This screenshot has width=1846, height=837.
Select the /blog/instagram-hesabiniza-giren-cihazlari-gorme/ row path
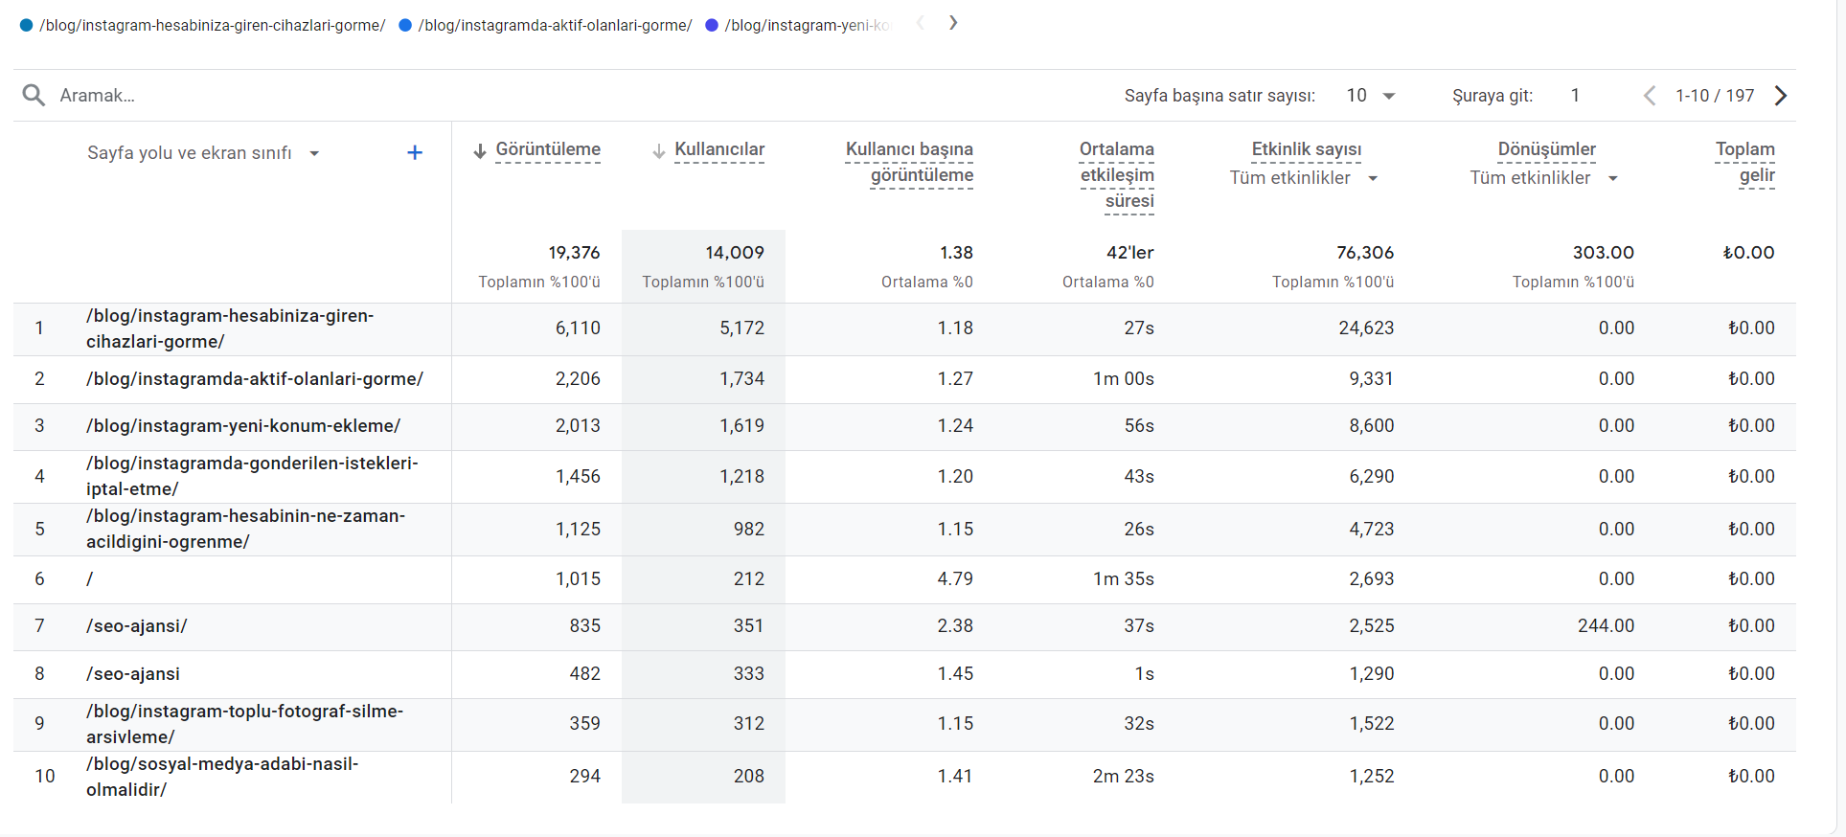pyautogui.click(x=230, y=328)
